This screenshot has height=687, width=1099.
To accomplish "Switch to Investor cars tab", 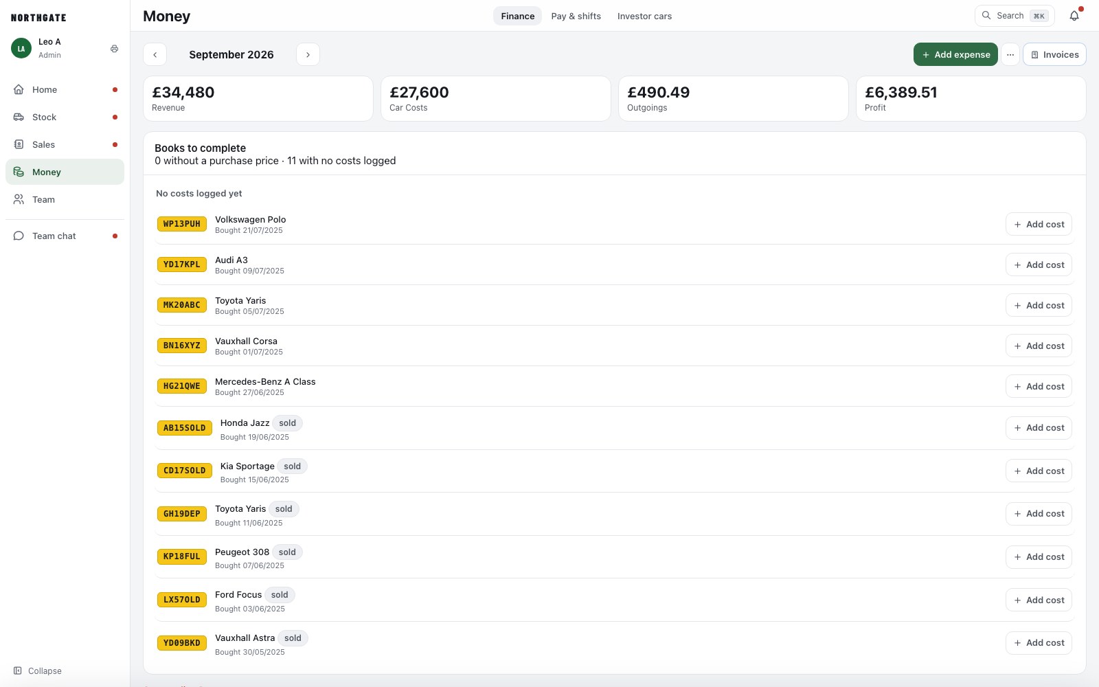I will 644,16.
